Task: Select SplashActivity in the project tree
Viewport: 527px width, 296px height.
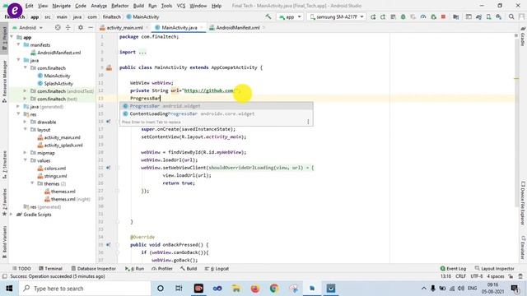Action: [58, 84]
